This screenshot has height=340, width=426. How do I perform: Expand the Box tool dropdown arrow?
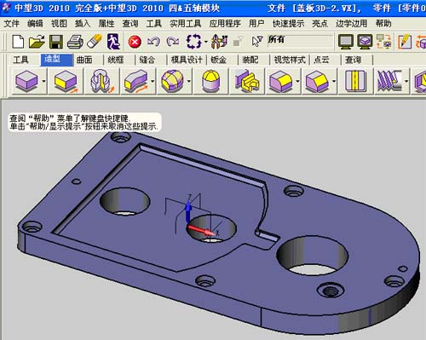pyautogui.click(x=43, y=82)
